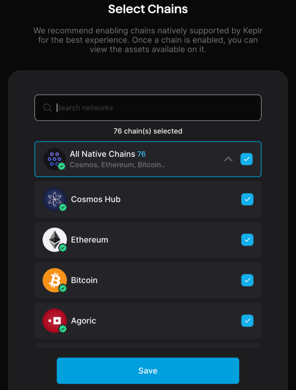Click the search magnifier icon
The width and height of the screenshot is (296, 390).
click(48, 108)
